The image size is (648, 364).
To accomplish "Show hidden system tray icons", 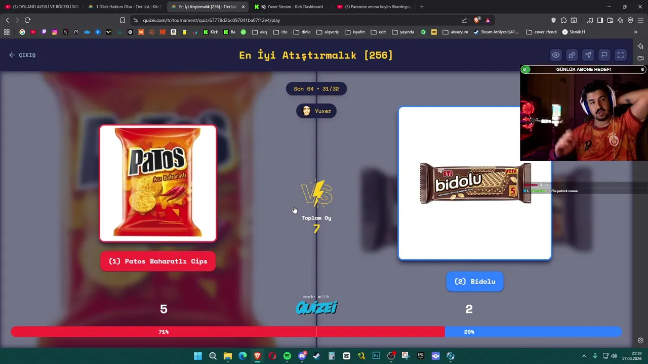I will pos(584,356).
